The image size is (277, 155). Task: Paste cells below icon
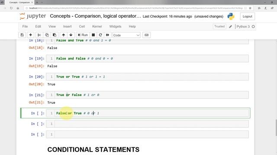(55, 35)
